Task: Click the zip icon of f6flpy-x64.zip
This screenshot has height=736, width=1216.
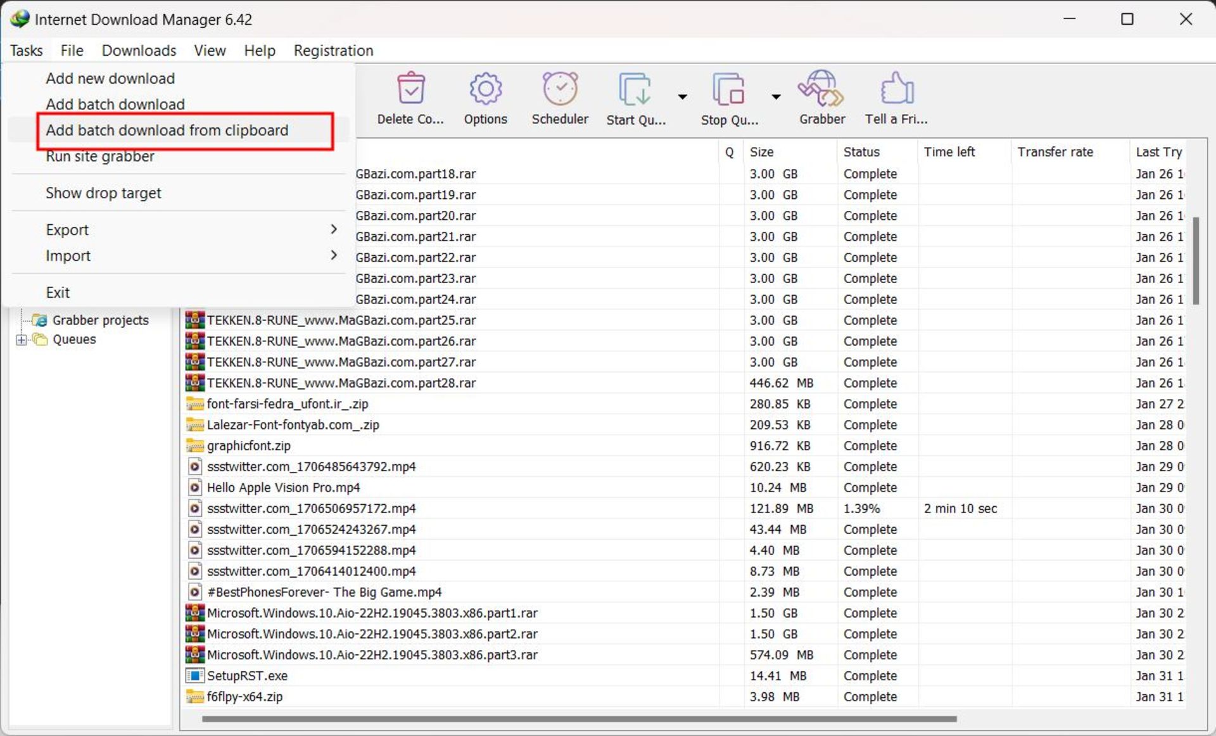Action: (194, 696)
